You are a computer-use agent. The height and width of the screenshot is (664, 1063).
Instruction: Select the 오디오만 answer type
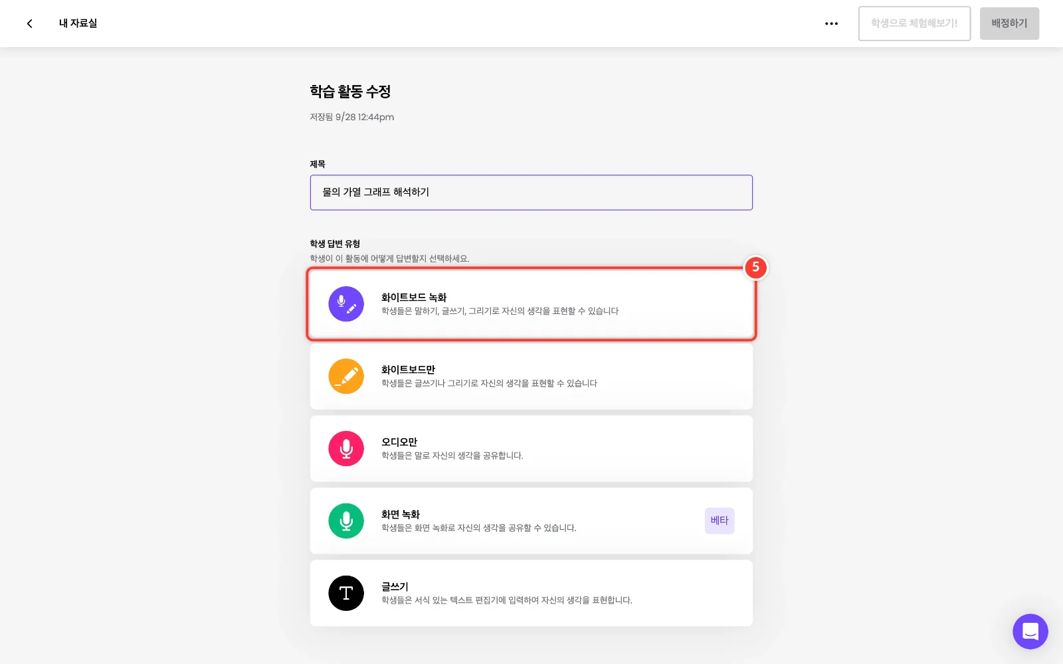click(531, 449)
